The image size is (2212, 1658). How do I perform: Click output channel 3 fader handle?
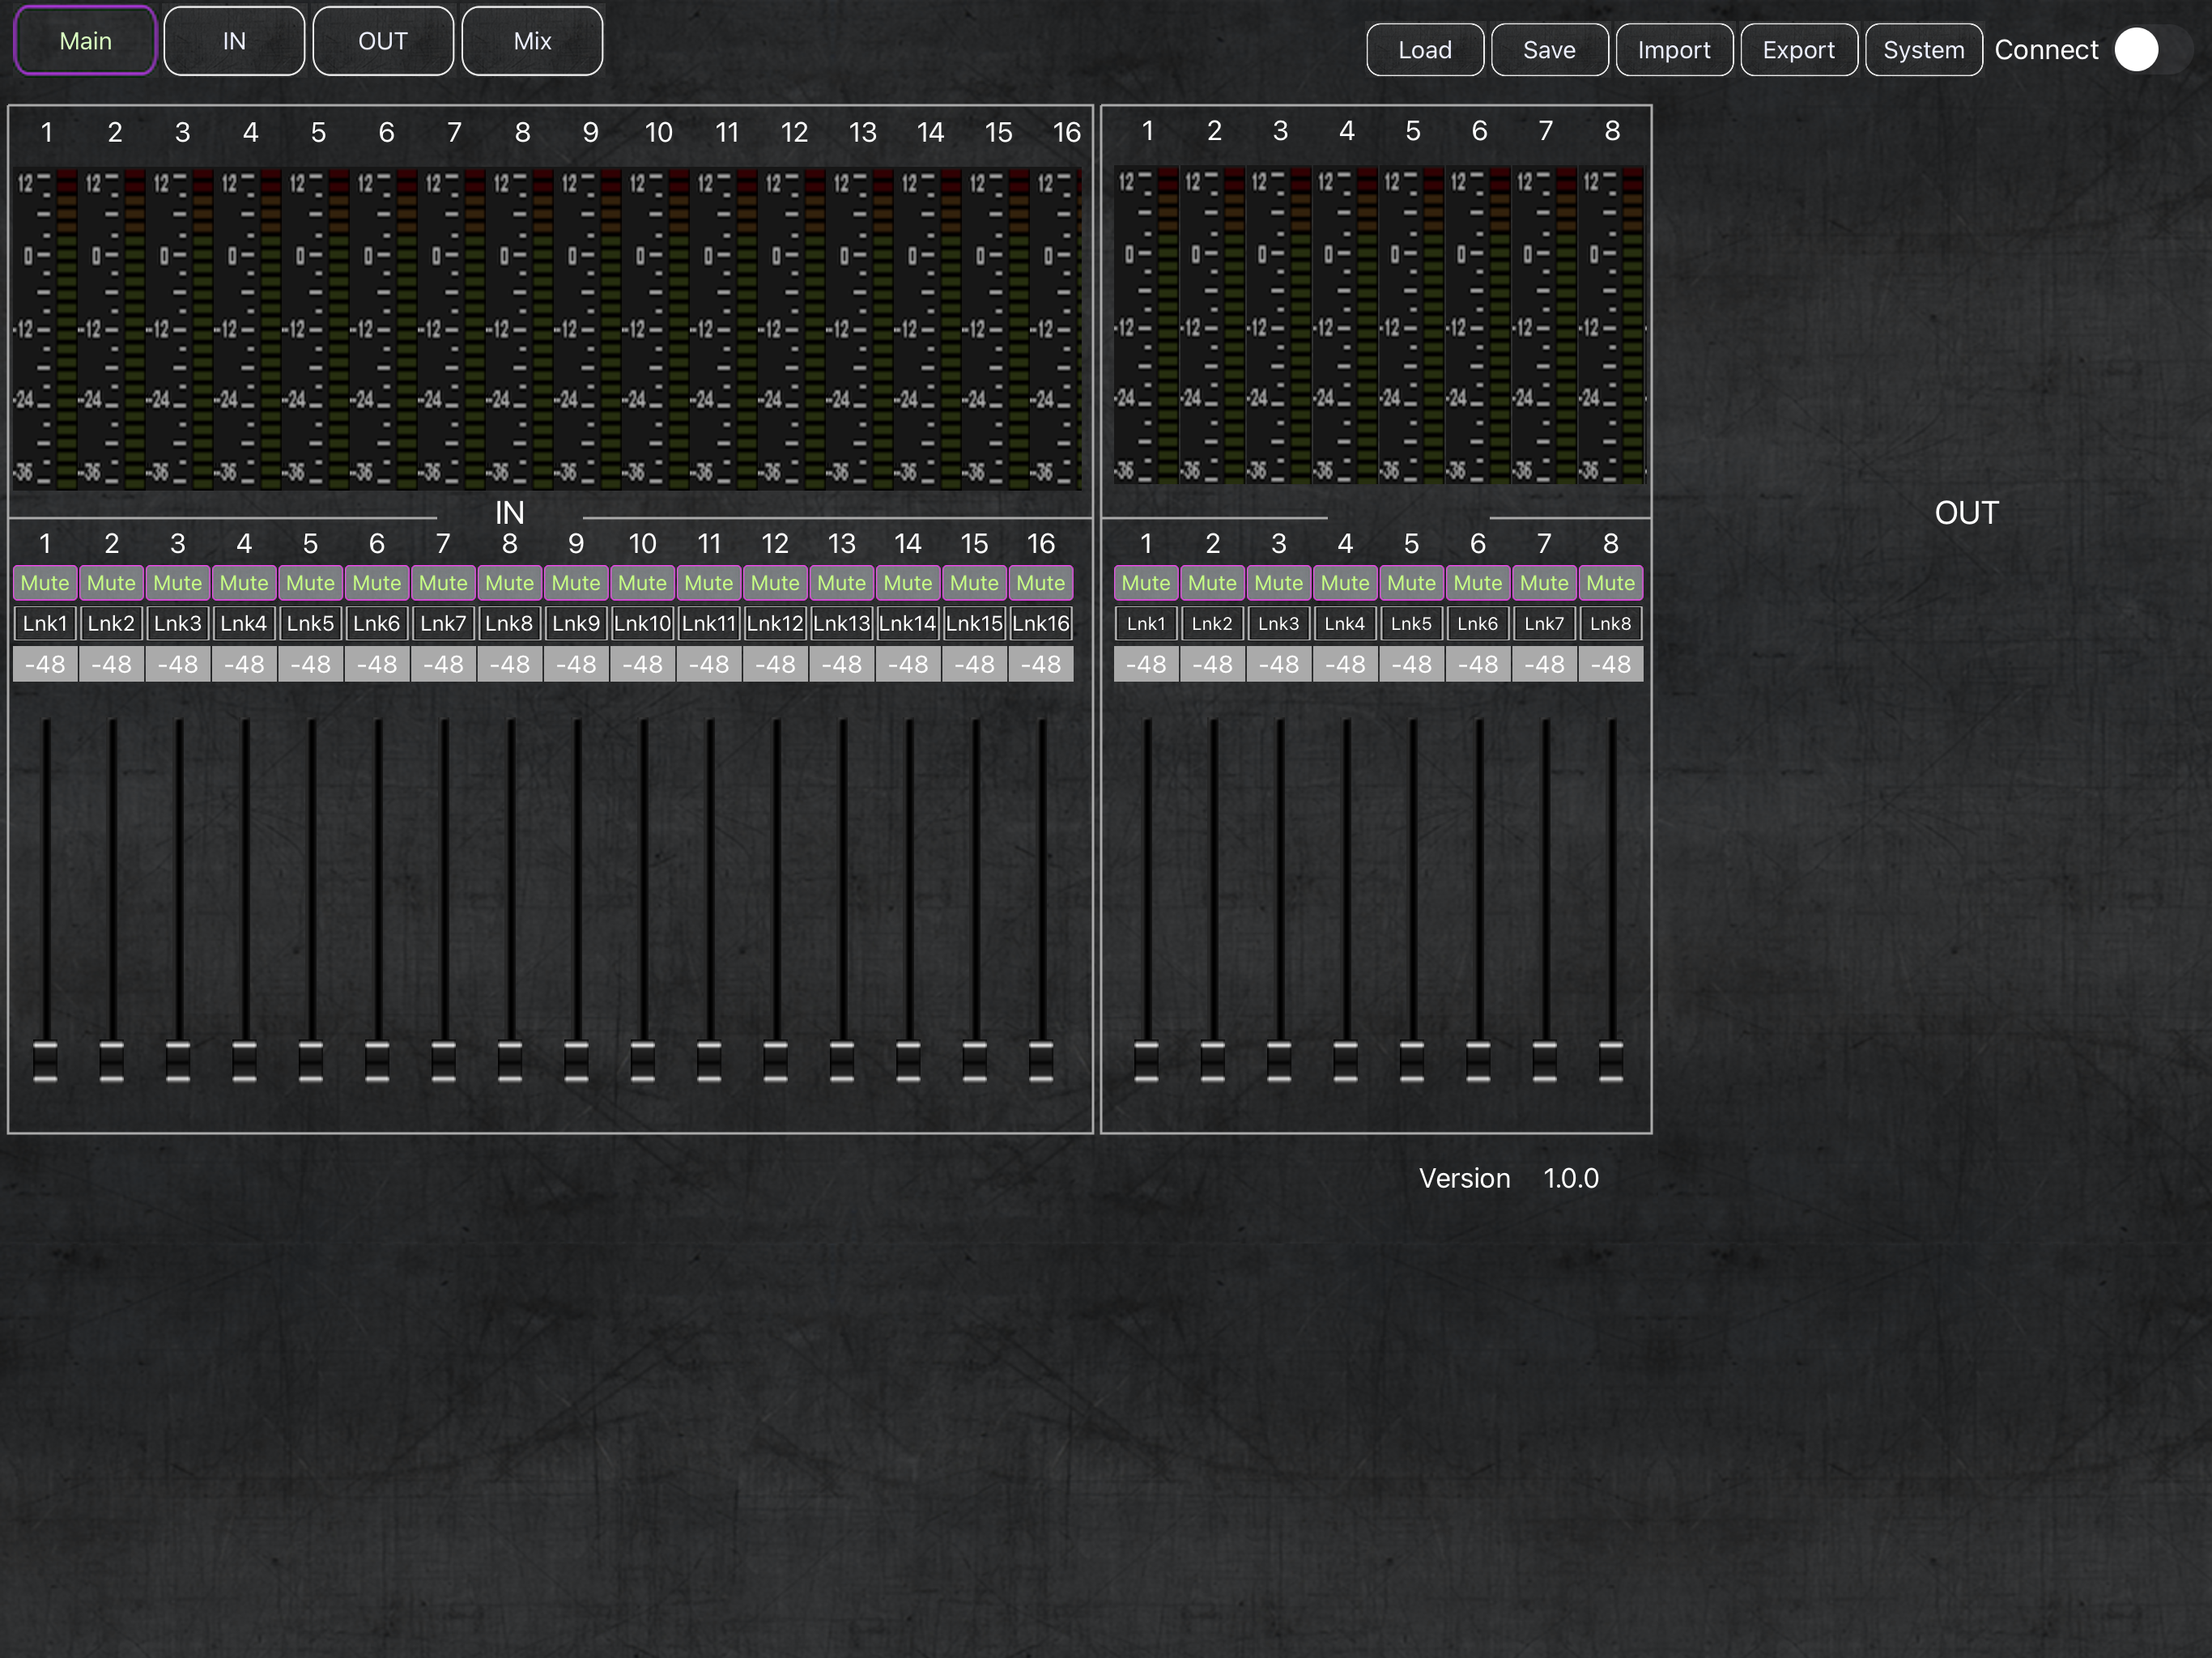(1279, 1061)
